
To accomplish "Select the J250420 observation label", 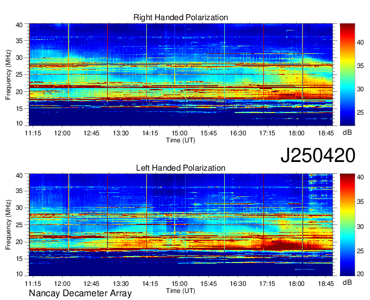I will click(x=318, y=155).
